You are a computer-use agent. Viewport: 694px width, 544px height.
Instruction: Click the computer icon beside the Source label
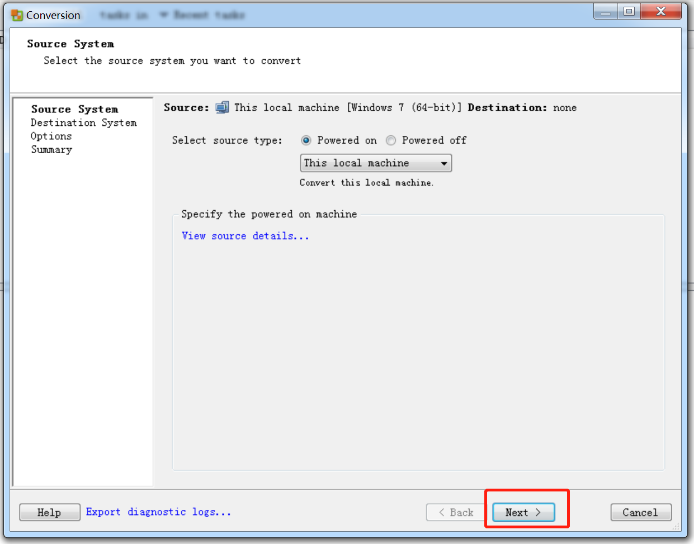(x=222, y=107)
